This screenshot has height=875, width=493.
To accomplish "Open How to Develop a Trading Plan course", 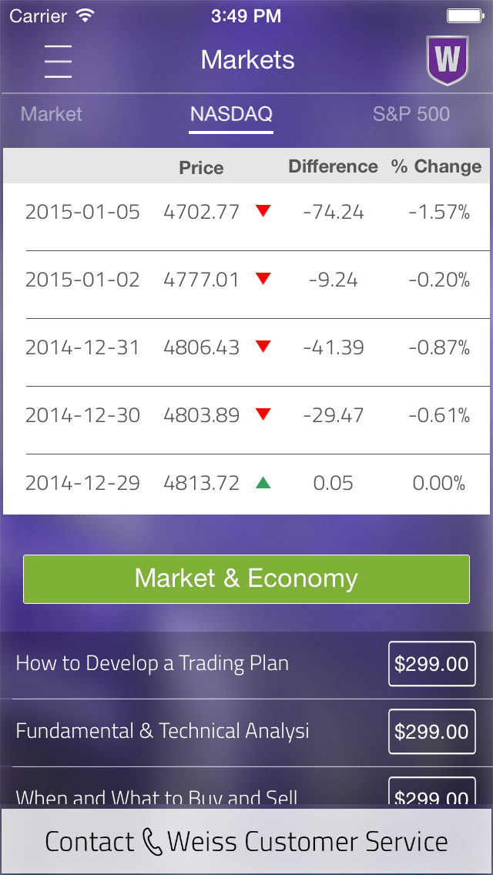I will [x=152, y=663].
